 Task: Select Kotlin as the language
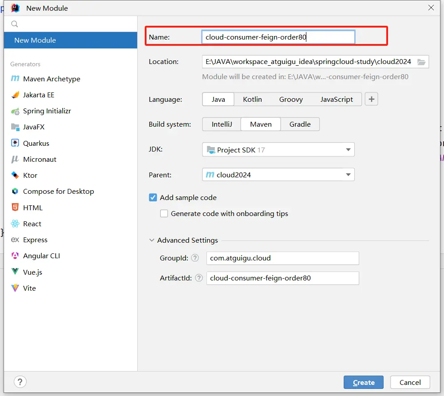point(252,99)
